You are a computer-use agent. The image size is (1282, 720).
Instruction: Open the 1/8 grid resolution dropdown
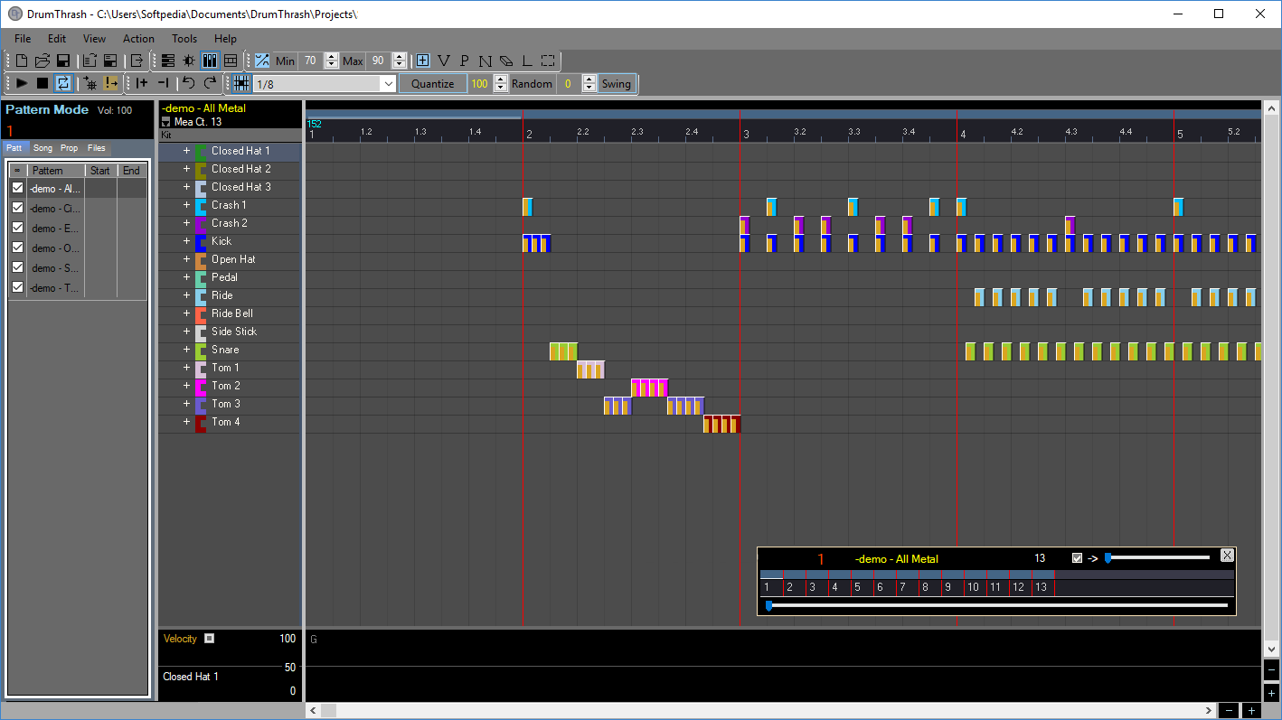389,84
